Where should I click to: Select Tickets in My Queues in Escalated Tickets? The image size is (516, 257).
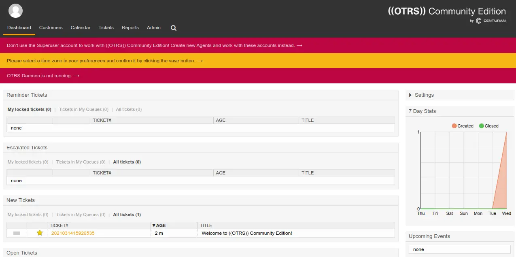pos(81,162)
